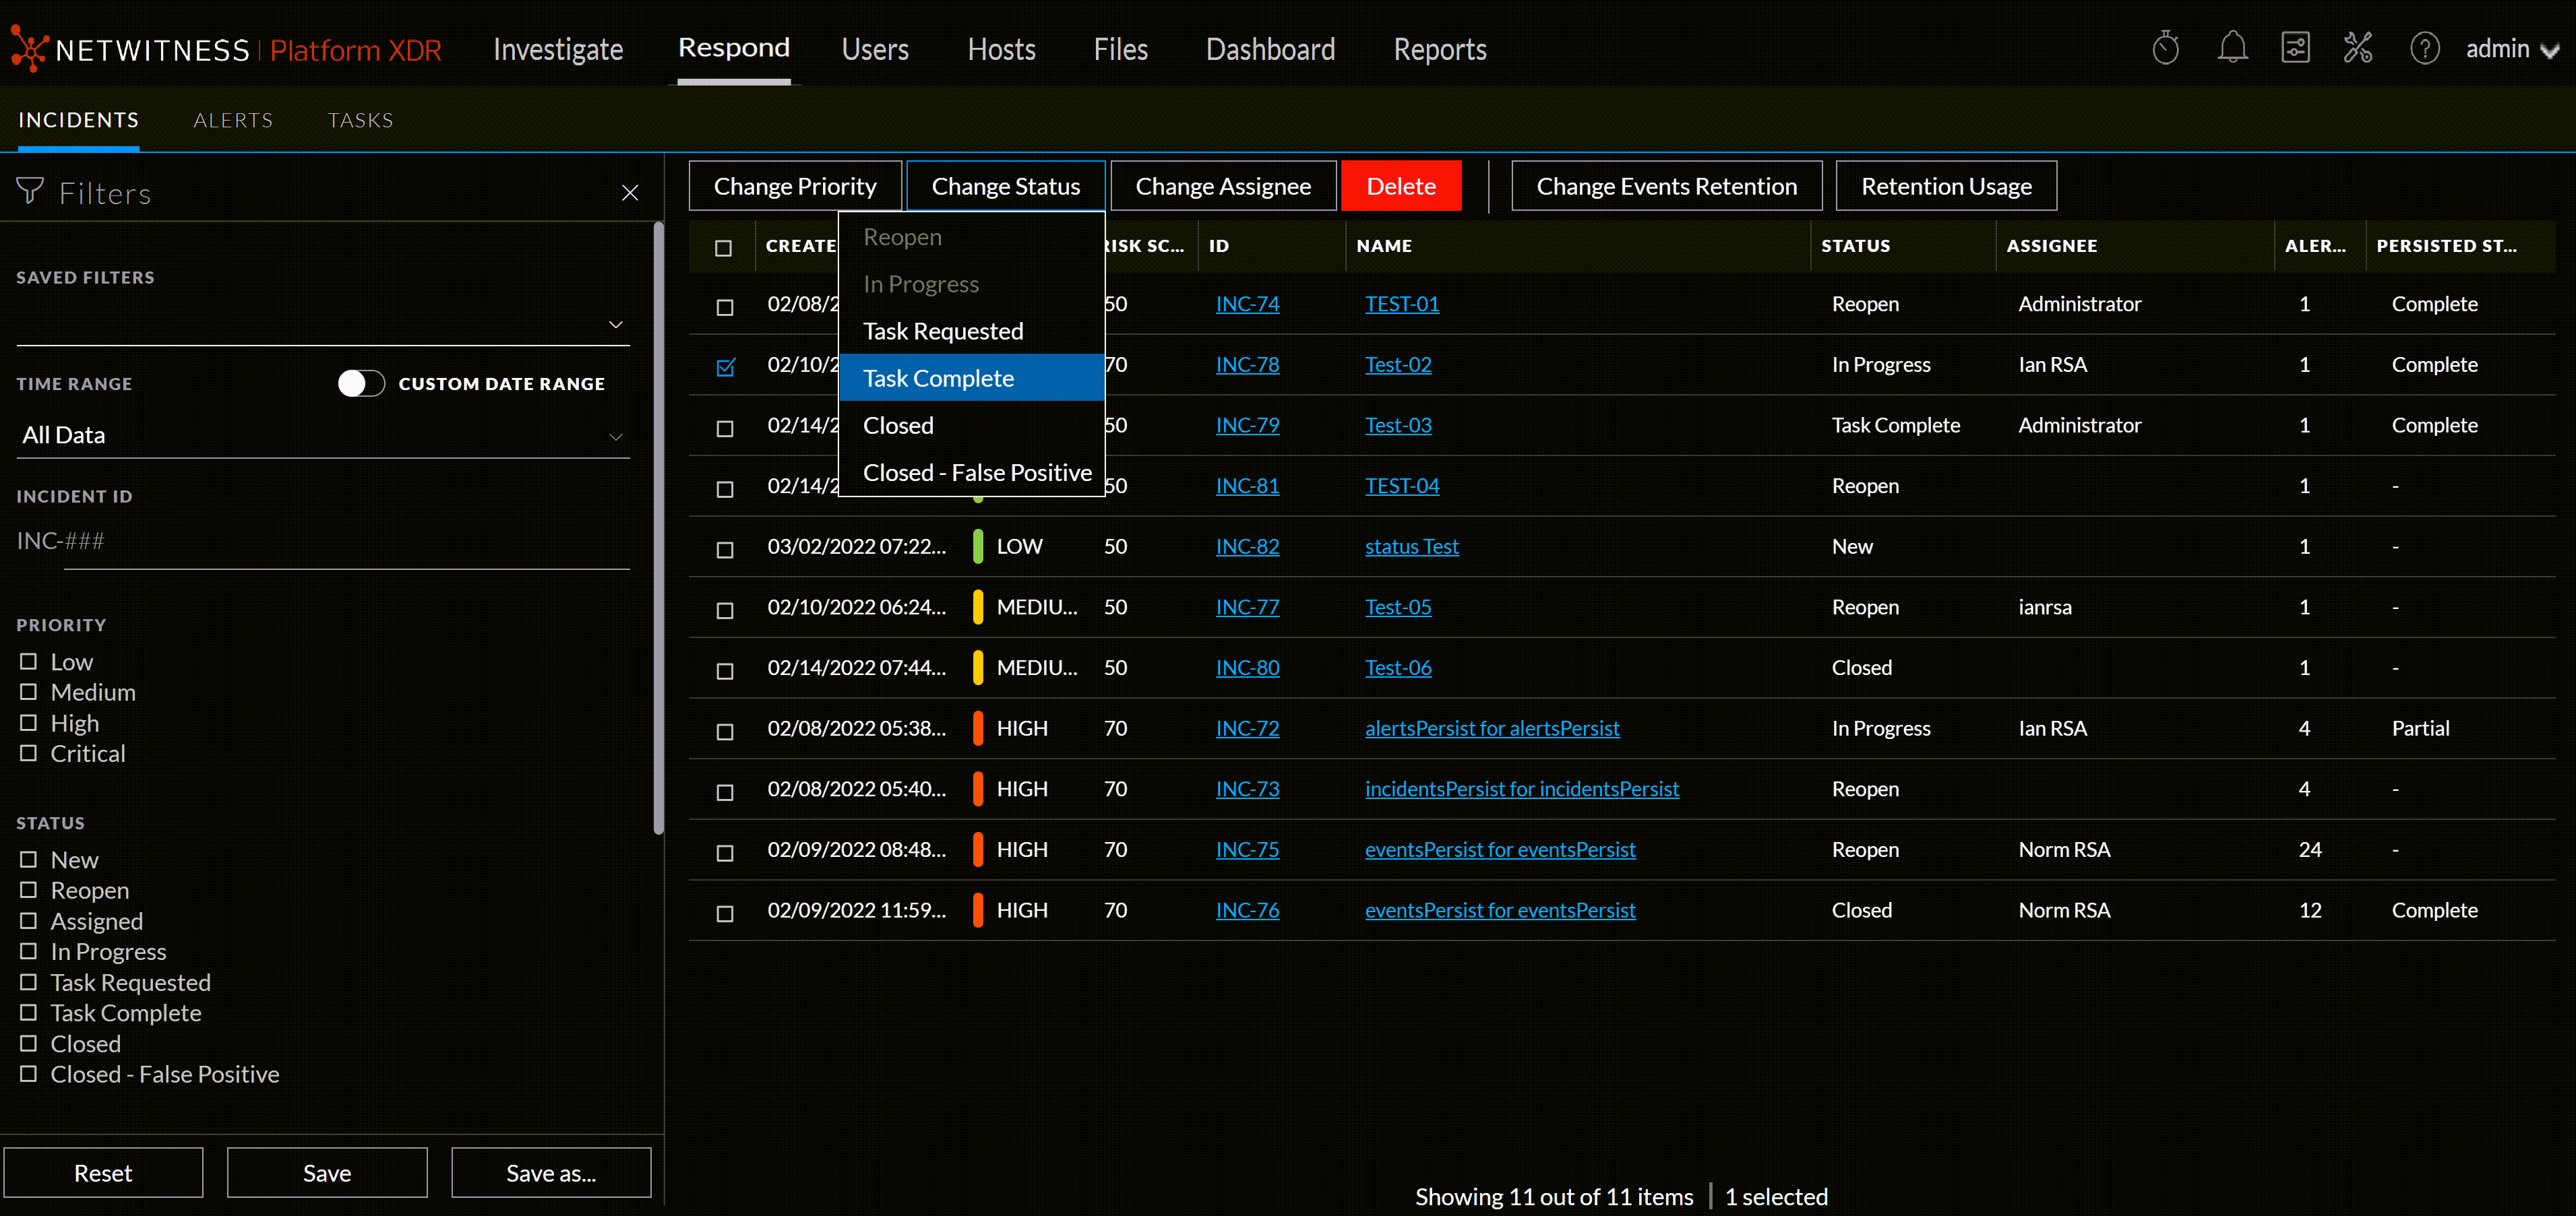Enable the Custom Date Range toggle
2576x1216 pixels.
click(x=361, y=383)
